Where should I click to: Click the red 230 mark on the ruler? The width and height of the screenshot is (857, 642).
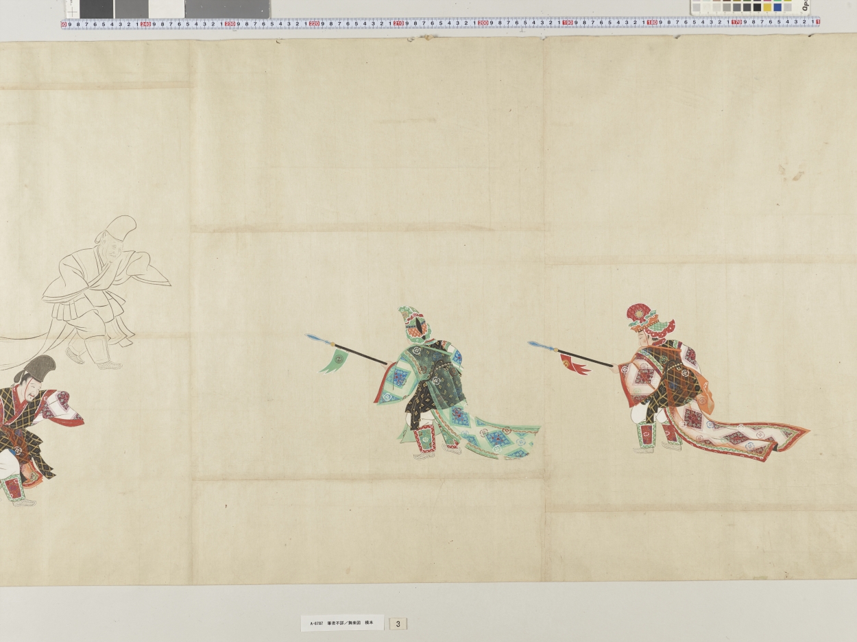[x=230, y=24]
